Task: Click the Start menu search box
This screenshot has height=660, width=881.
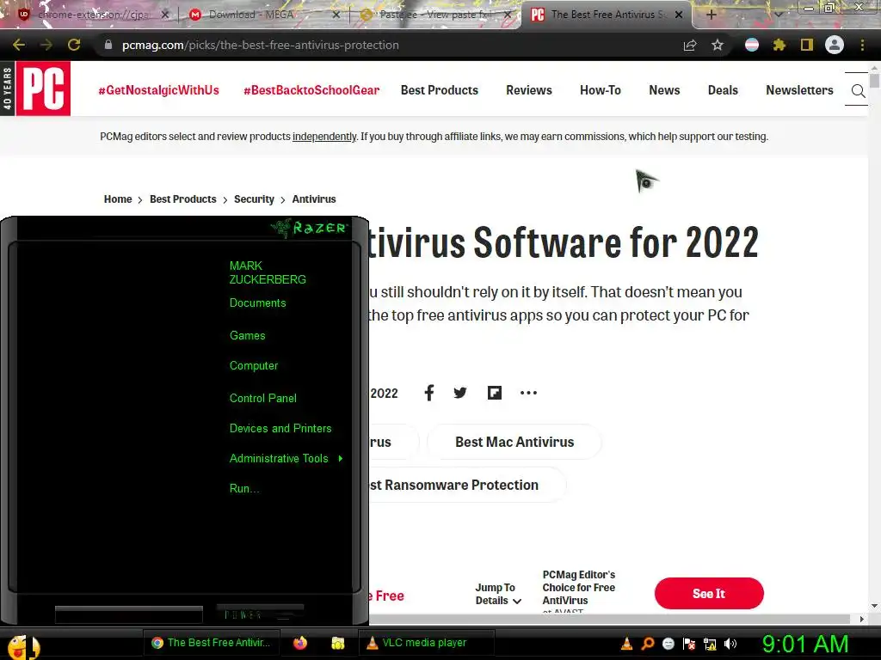Action: [129, 614]
